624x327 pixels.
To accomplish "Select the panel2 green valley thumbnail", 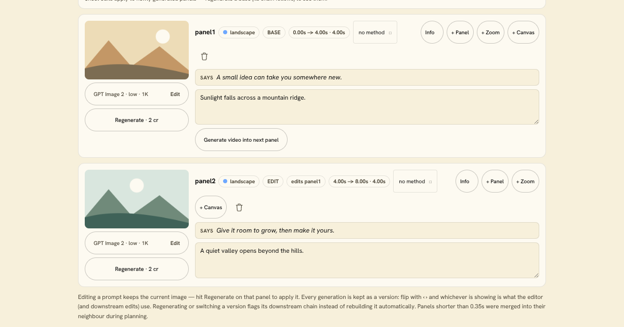I will (137, 199).
